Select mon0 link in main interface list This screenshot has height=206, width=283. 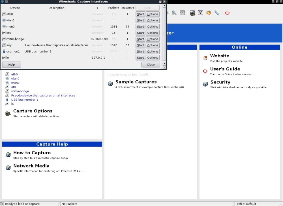click(x=15, y=83)
